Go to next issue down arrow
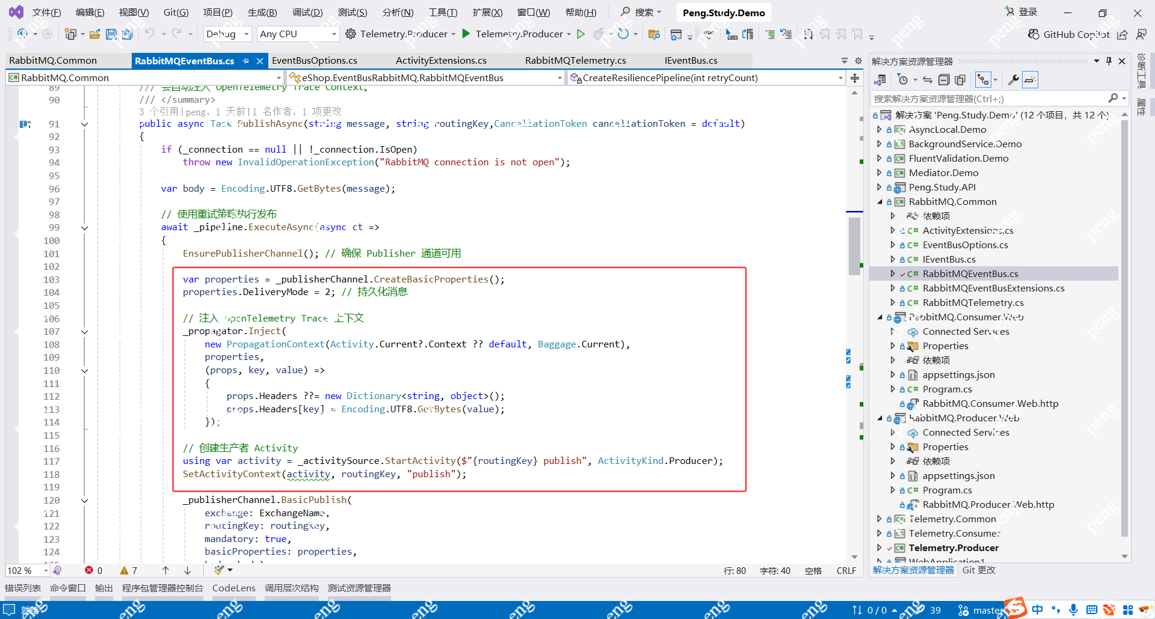Screen dimensions: 1155x619 point(188,570)
